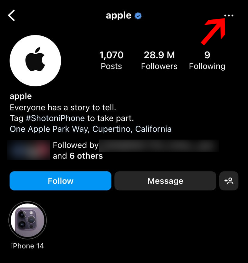View the 9 Following list

(x=207, y=60)
